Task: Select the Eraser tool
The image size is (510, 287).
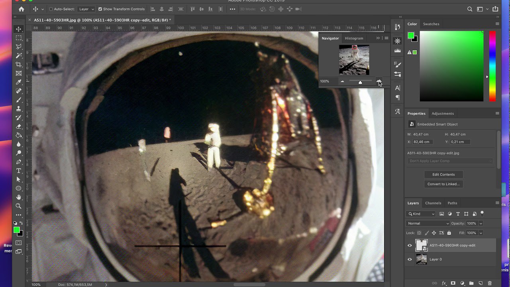Action: coord(18,126)
